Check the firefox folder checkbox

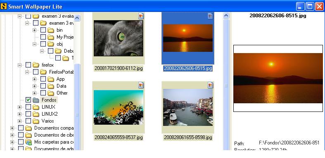(x=28, y=65)
